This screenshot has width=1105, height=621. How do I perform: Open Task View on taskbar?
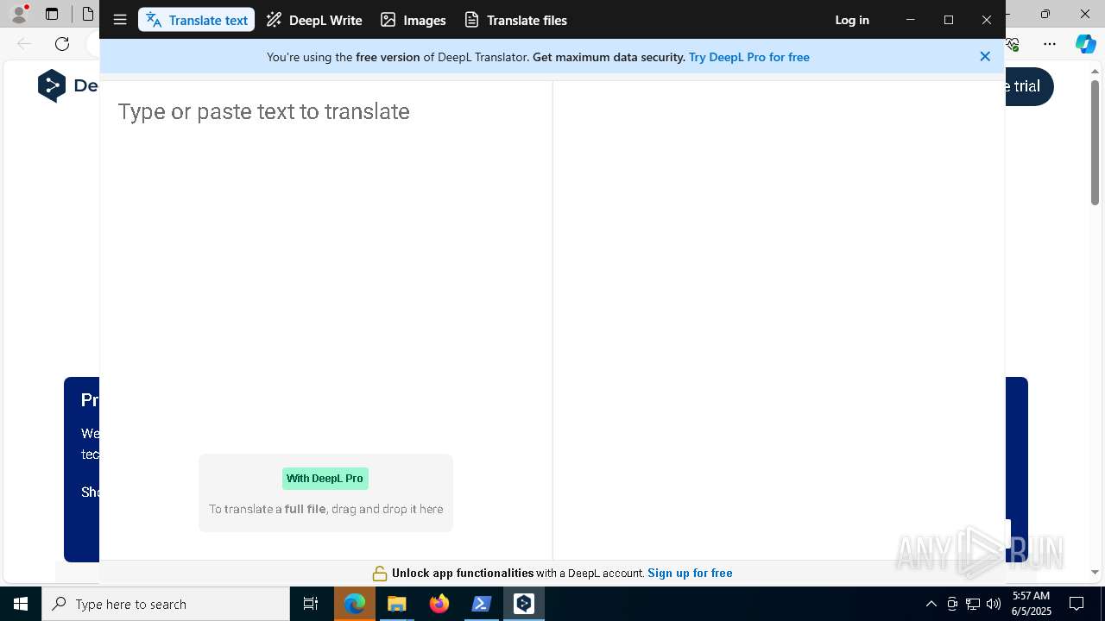tap(311, 604)
